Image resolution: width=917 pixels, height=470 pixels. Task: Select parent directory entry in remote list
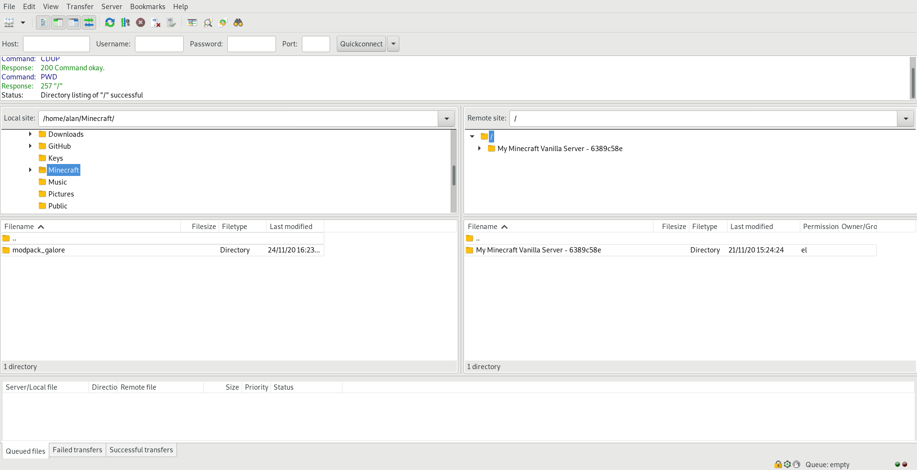[x=670, y=238]
